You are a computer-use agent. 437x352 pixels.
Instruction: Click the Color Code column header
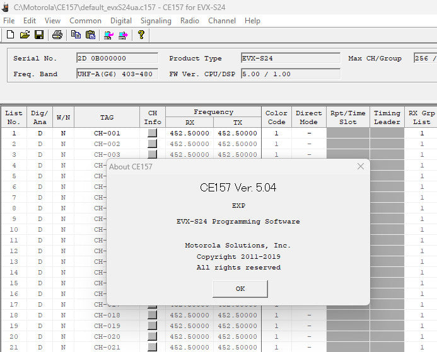(276, 117)
